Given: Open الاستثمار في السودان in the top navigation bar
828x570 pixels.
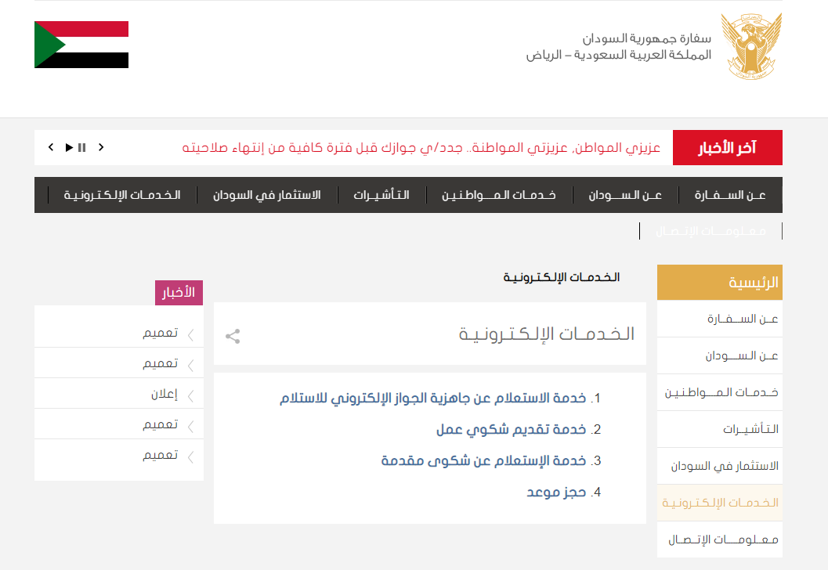Looking at the screenshot, I should point(266,195).
